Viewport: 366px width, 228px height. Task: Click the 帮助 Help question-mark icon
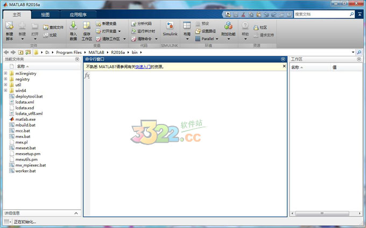coord(245,25)
